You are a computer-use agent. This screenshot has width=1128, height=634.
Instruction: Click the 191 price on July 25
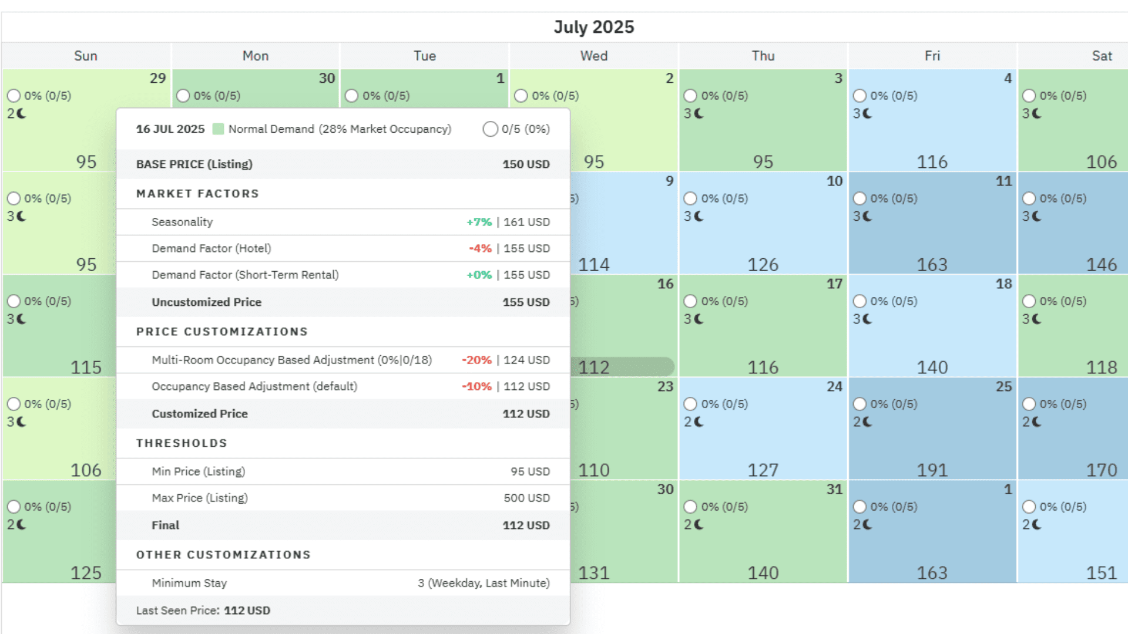pyautogui.click(x=932, y=470)
